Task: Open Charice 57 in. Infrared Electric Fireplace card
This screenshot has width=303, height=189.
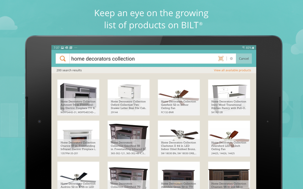Action: 78,138
